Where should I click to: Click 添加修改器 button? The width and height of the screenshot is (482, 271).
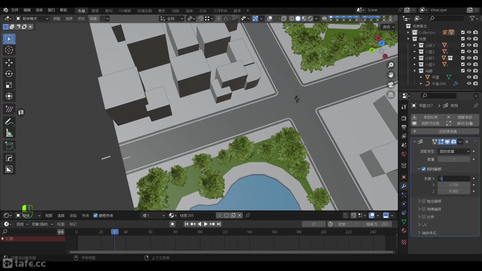[x=445, y=131]
